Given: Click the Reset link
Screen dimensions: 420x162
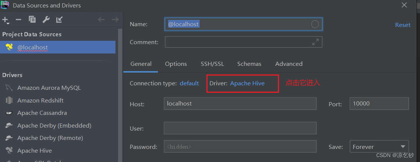Looking at the screenshot, I should pyautogui.click(x=403, y=25).
